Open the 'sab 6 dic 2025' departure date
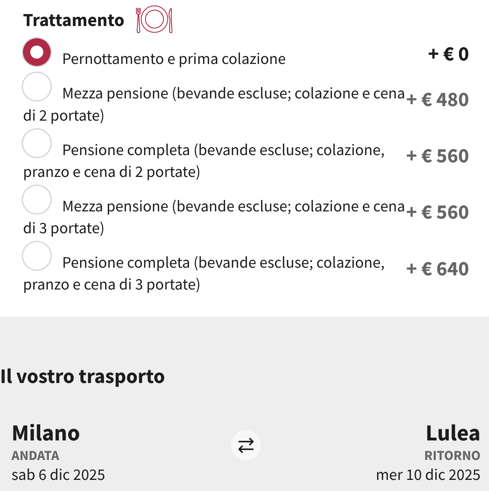 tap(58, 475)
